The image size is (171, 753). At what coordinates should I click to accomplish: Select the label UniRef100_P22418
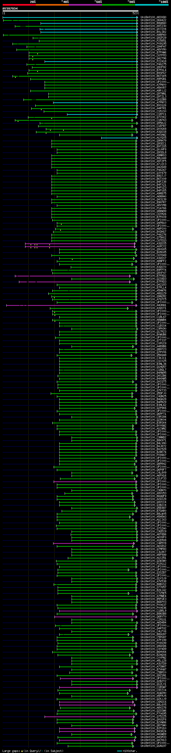(x=153, y=61)
